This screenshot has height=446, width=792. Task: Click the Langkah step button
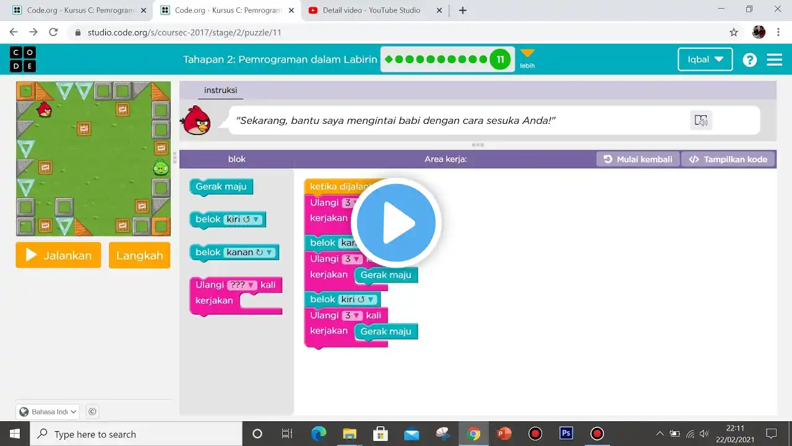(139, 255)
